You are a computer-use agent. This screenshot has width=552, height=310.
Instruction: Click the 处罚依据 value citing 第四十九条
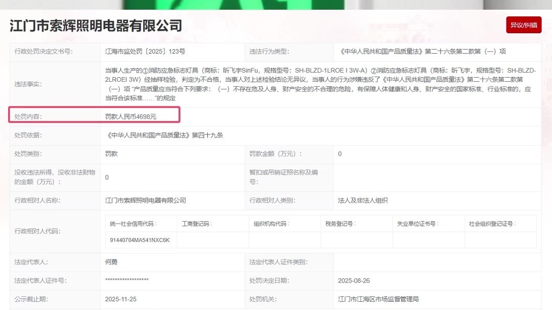[x=164, y=135]
